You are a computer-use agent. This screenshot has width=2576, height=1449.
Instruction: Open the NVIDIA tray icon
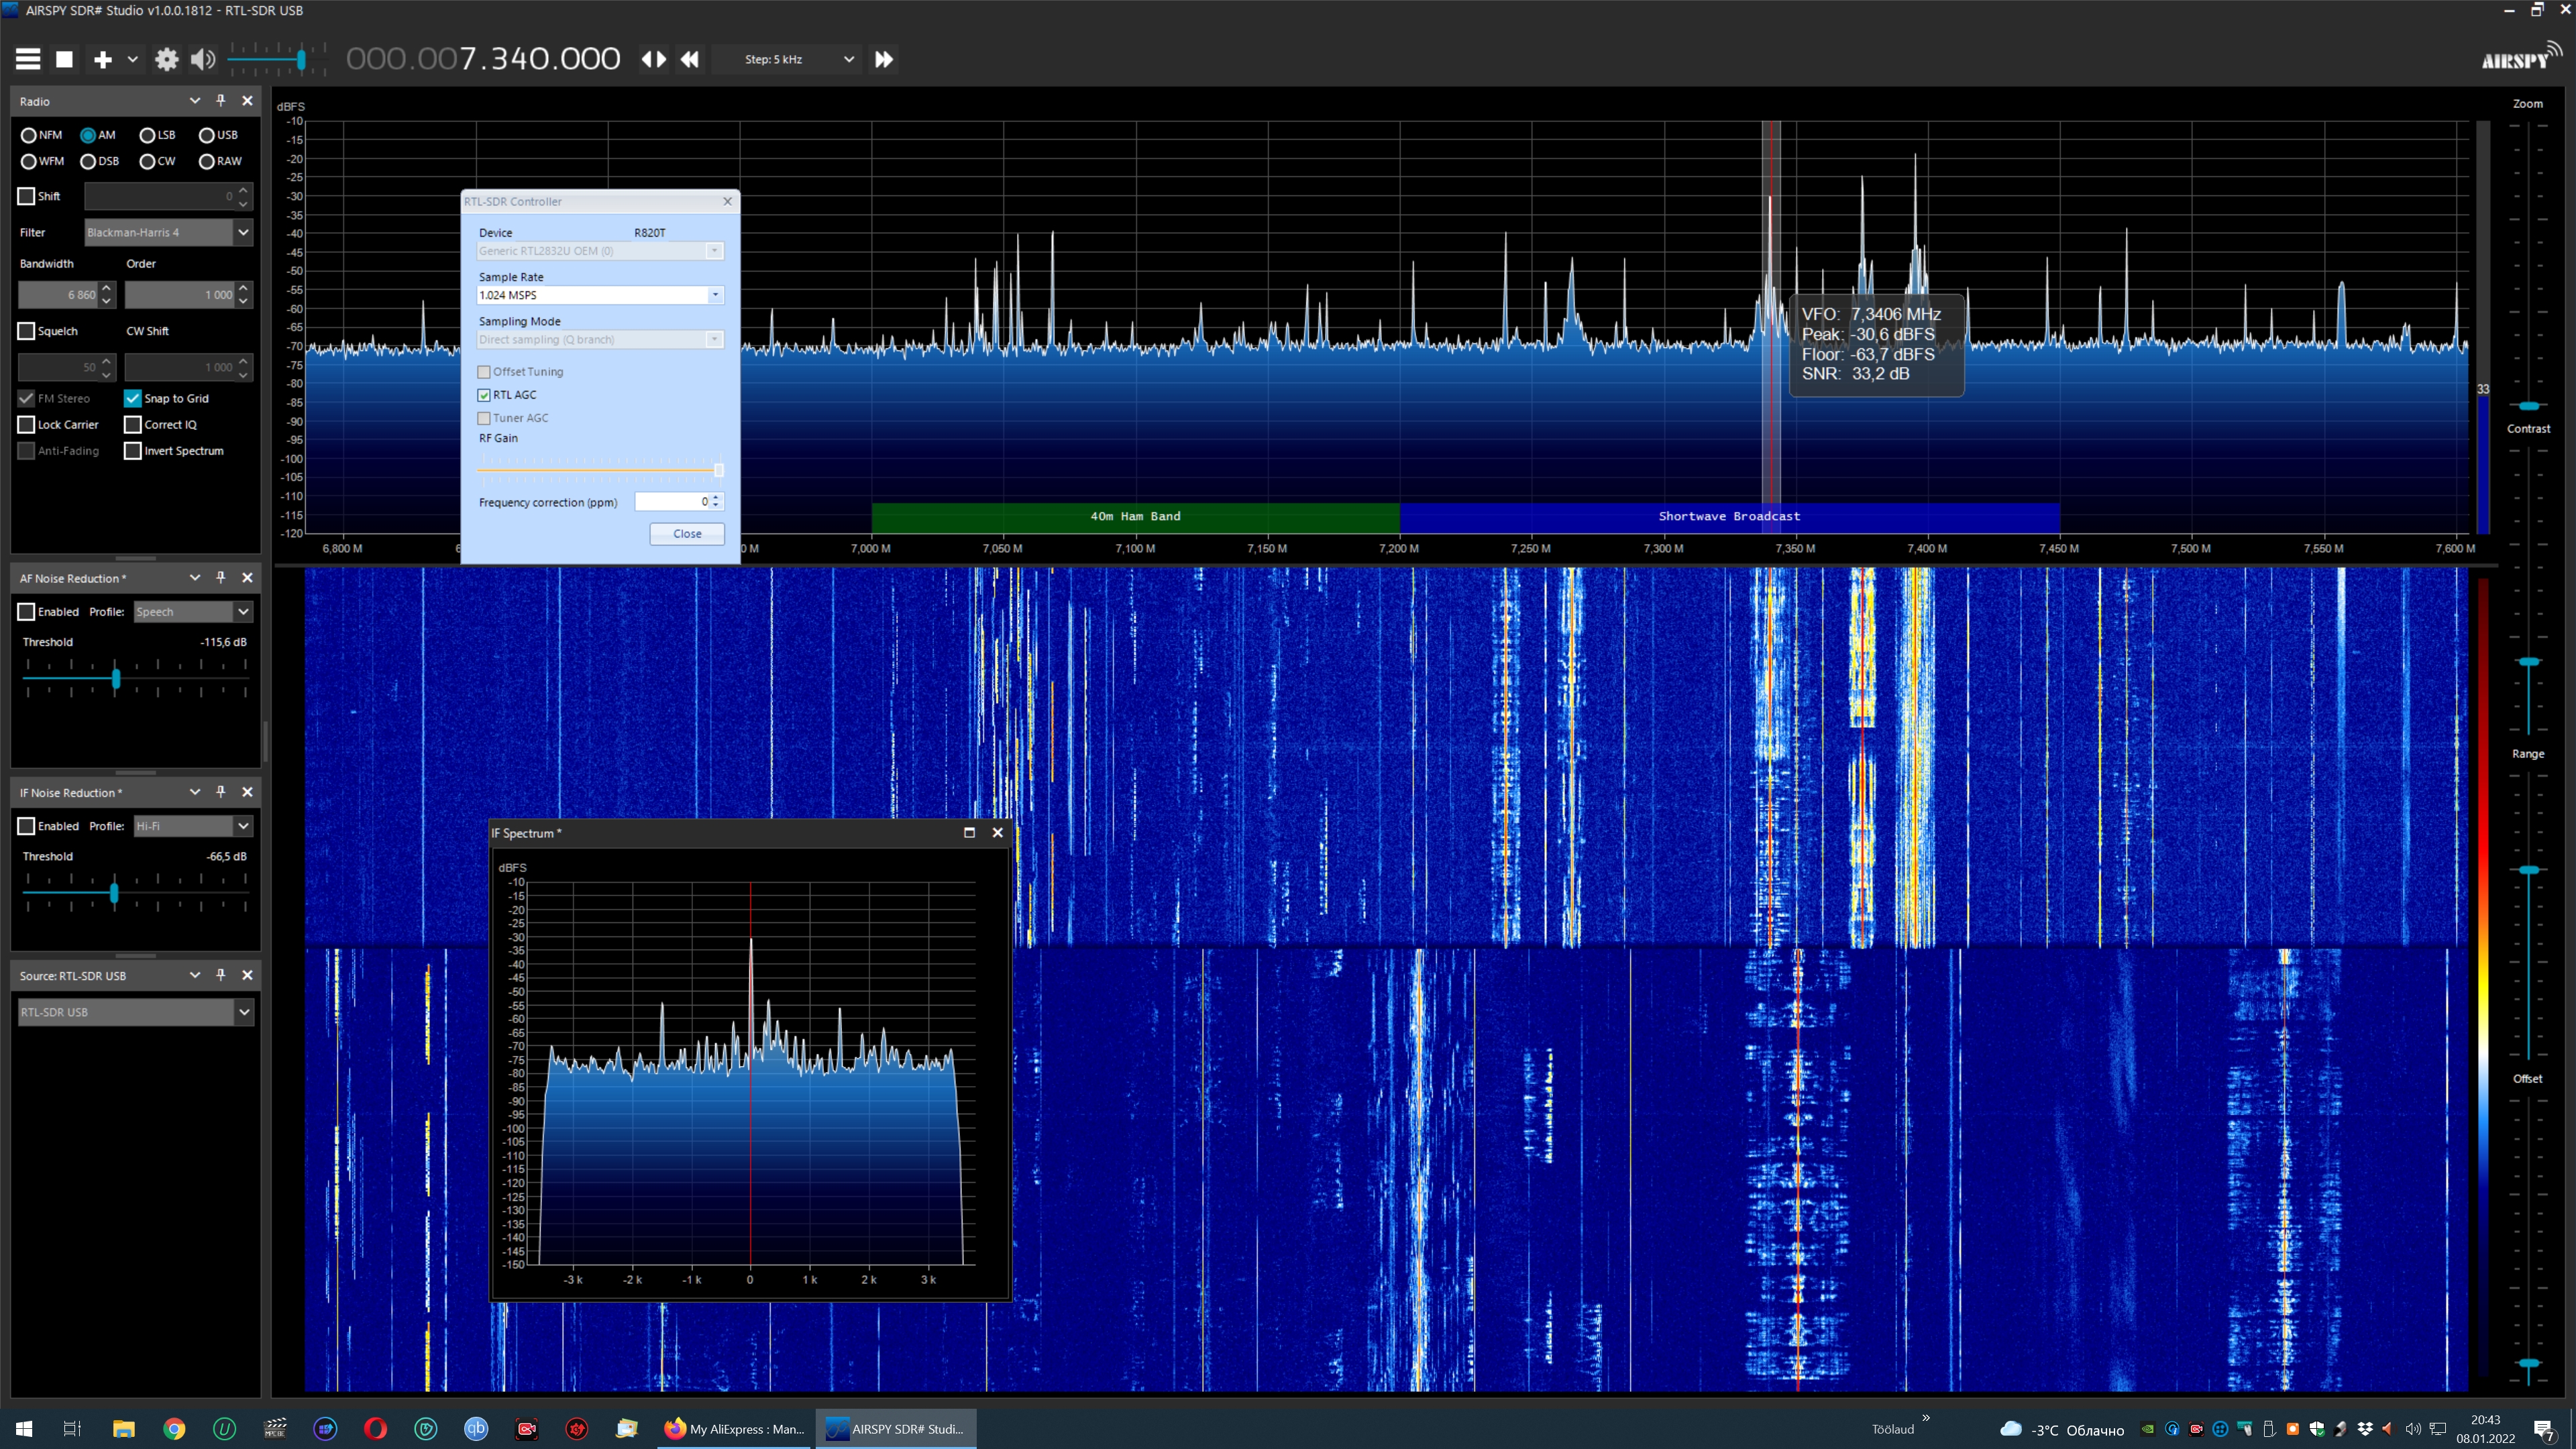2148,1428
